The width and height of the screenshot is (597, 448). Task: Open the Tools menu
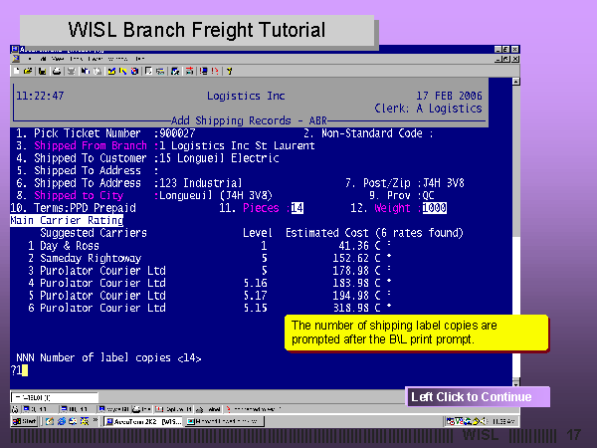coord(77,59)
